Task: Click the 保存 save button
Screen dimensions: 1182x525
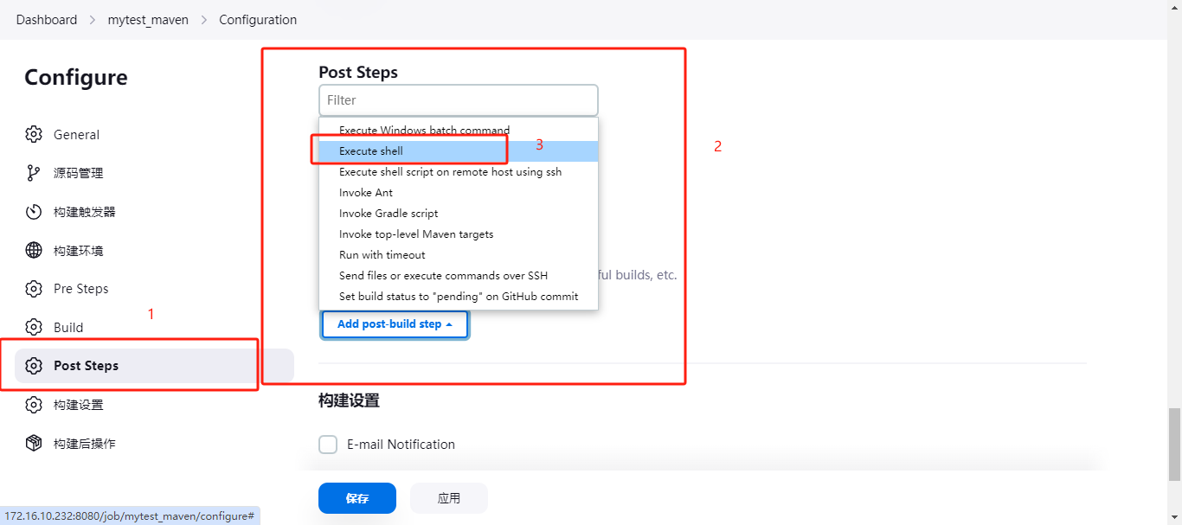Action: pyautogui.click(x=357, y=498)
